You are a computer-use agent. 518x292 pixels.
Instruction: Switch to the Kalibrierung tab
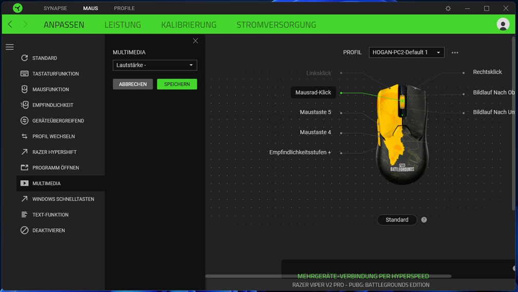(x=189, y=25)
